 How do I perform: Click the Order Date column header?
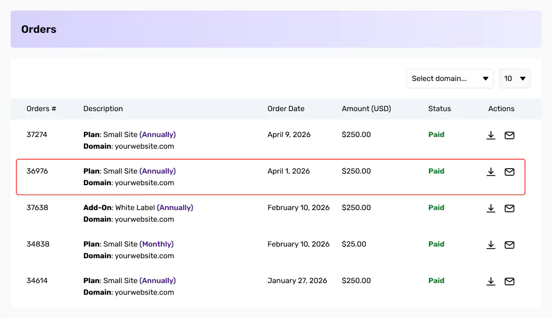pos(286,109)
